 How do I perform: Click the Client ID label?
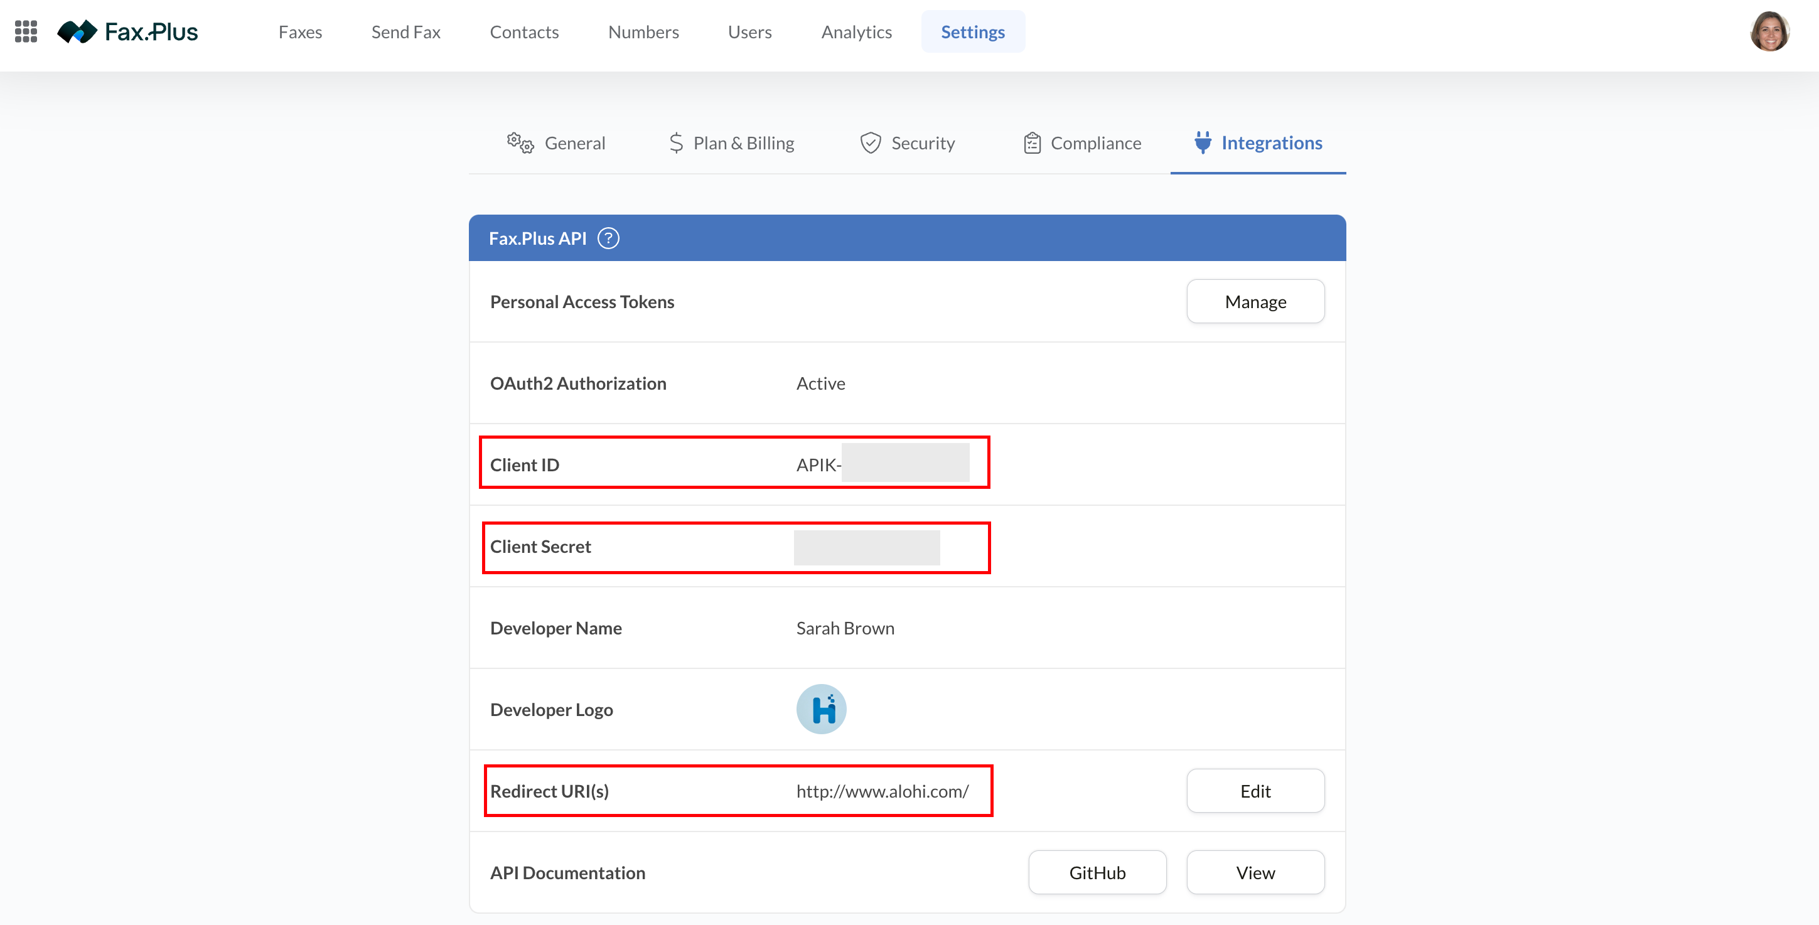[524, 466]
